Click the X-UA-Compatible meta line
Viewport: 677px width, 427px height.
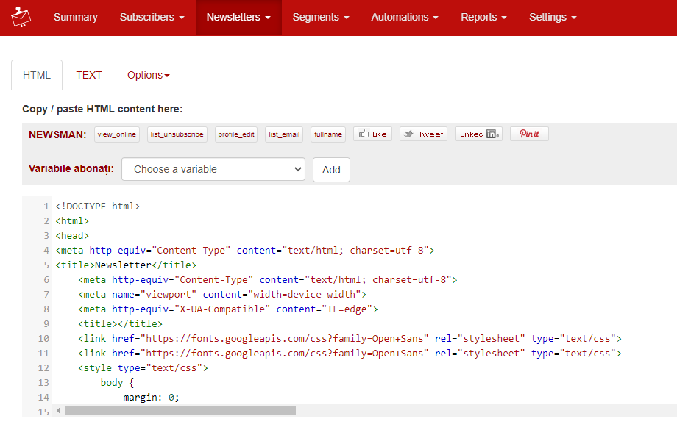(x=228, y=309)
